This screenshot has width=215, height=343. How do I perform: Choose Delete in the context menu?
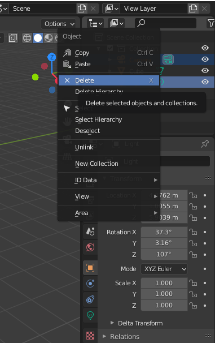pos(109,80)
